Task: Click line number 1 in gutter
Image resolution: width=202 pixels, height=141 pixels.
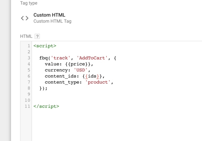Action: point(29,46)
